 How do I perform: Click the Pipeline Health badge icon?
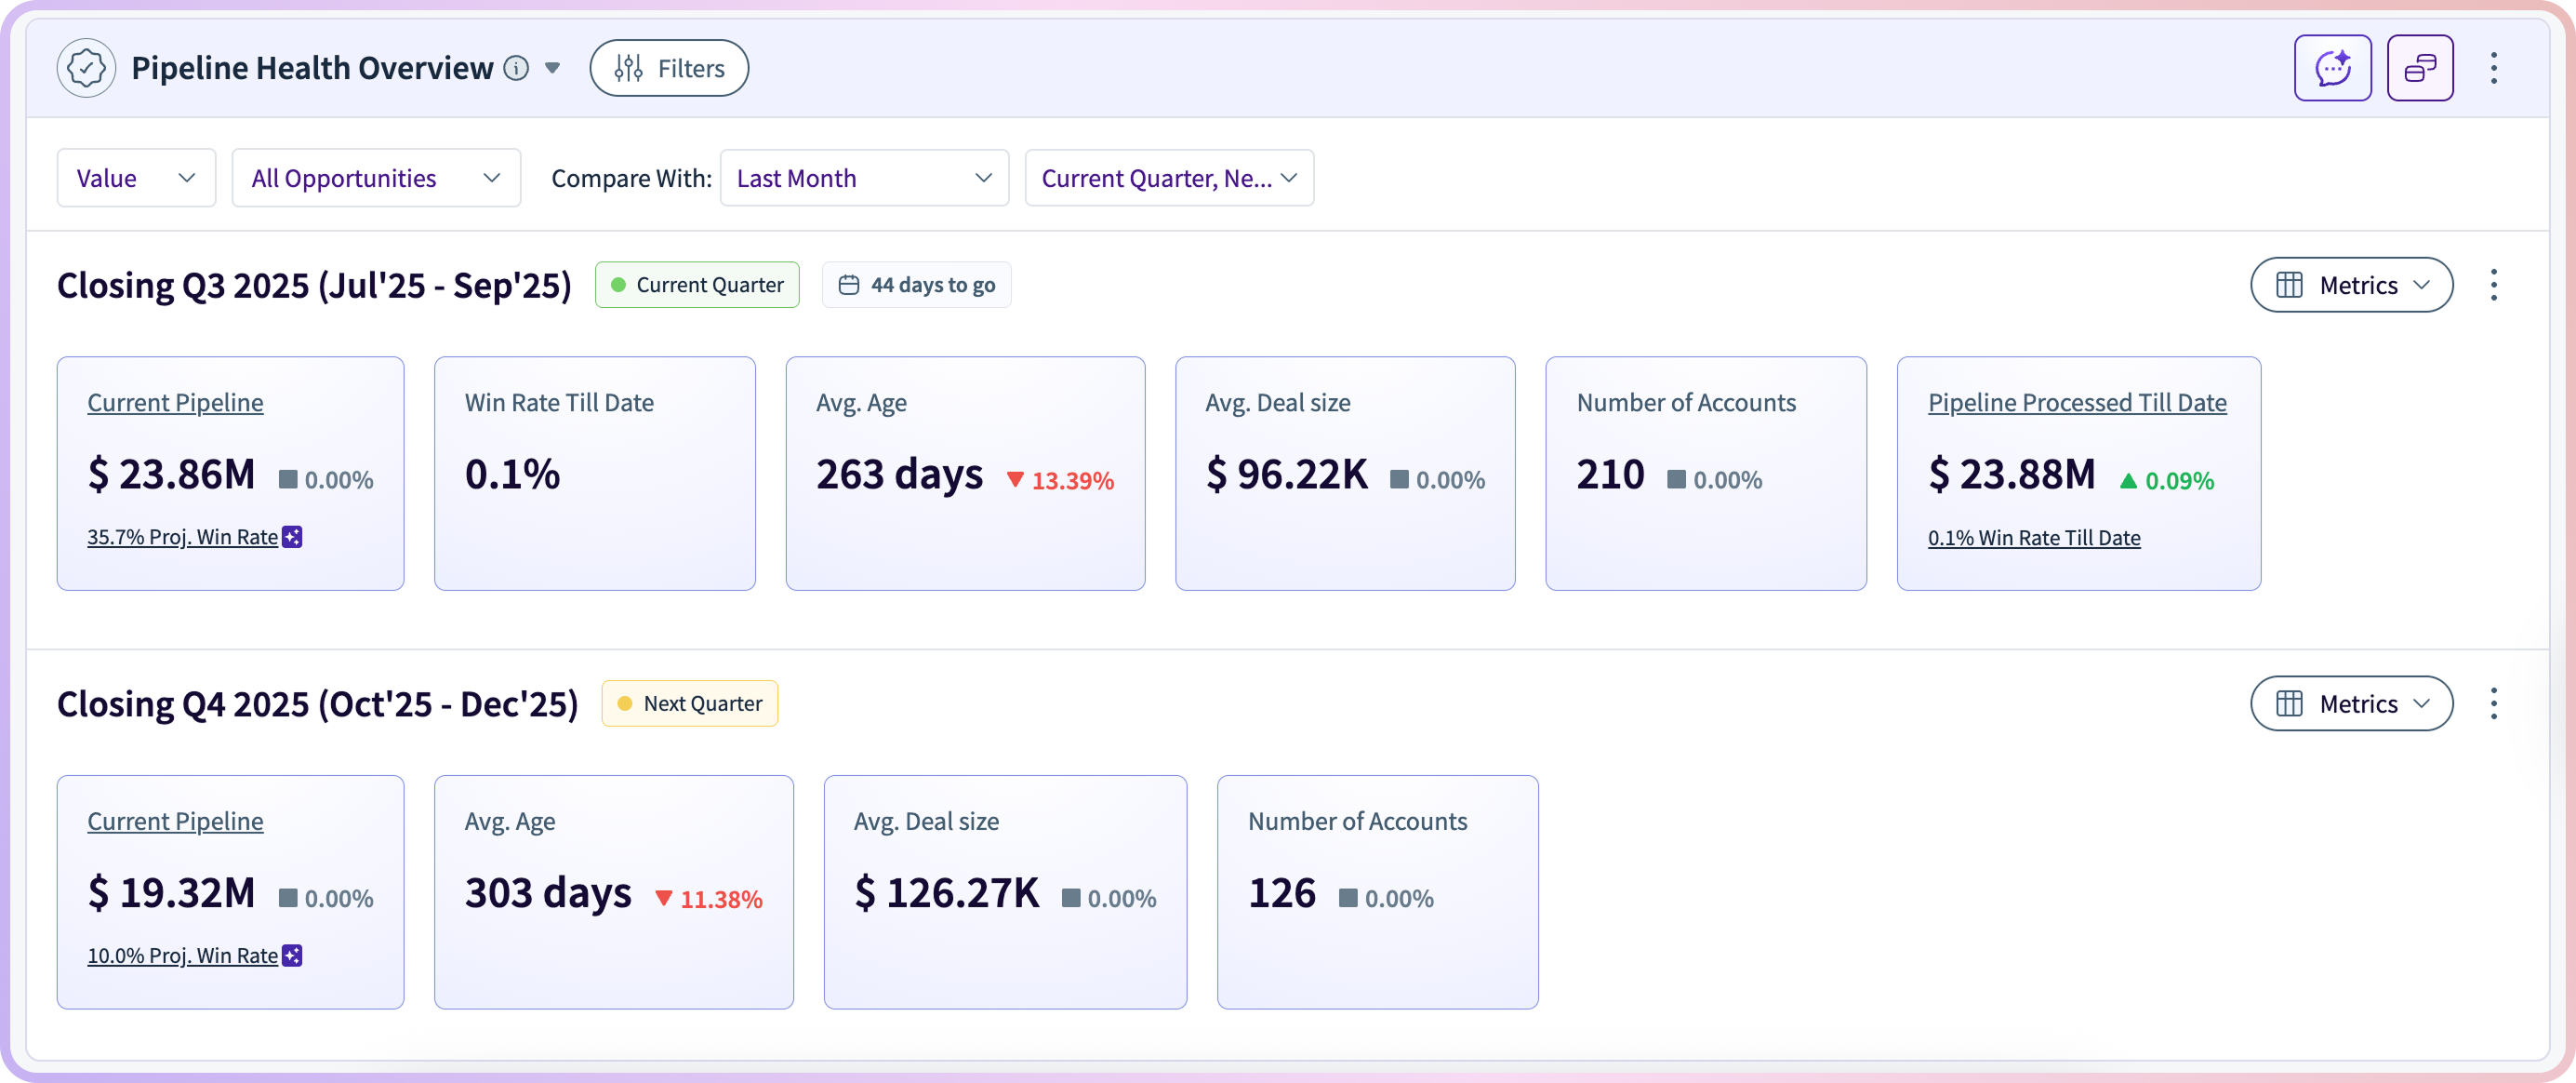(x=86, y=68)
